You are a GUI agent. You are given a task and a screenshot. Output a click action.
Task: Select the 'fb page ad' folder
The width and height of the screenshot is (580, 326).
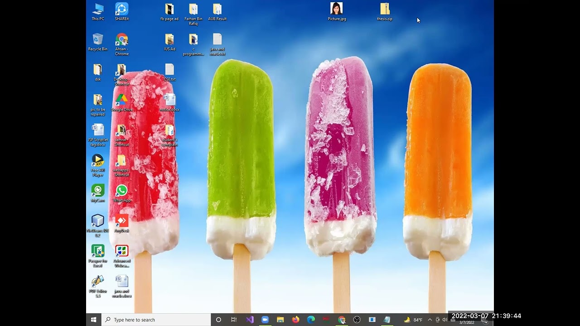169,12
